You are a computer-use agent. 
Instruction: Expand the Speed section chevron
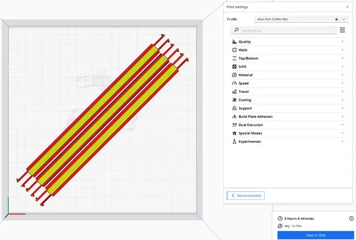pyautogui.click(x=342, y=83)
